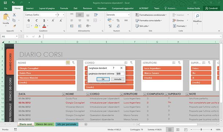Switch to the Layout di pagina tab
Image resolution: width=223 pixels, height=132 pixels.
click(47, 8)
